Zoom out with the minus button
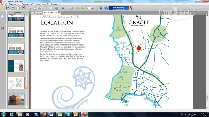The width and height of the screenshot is (209, 117). [x=57, y=8]
